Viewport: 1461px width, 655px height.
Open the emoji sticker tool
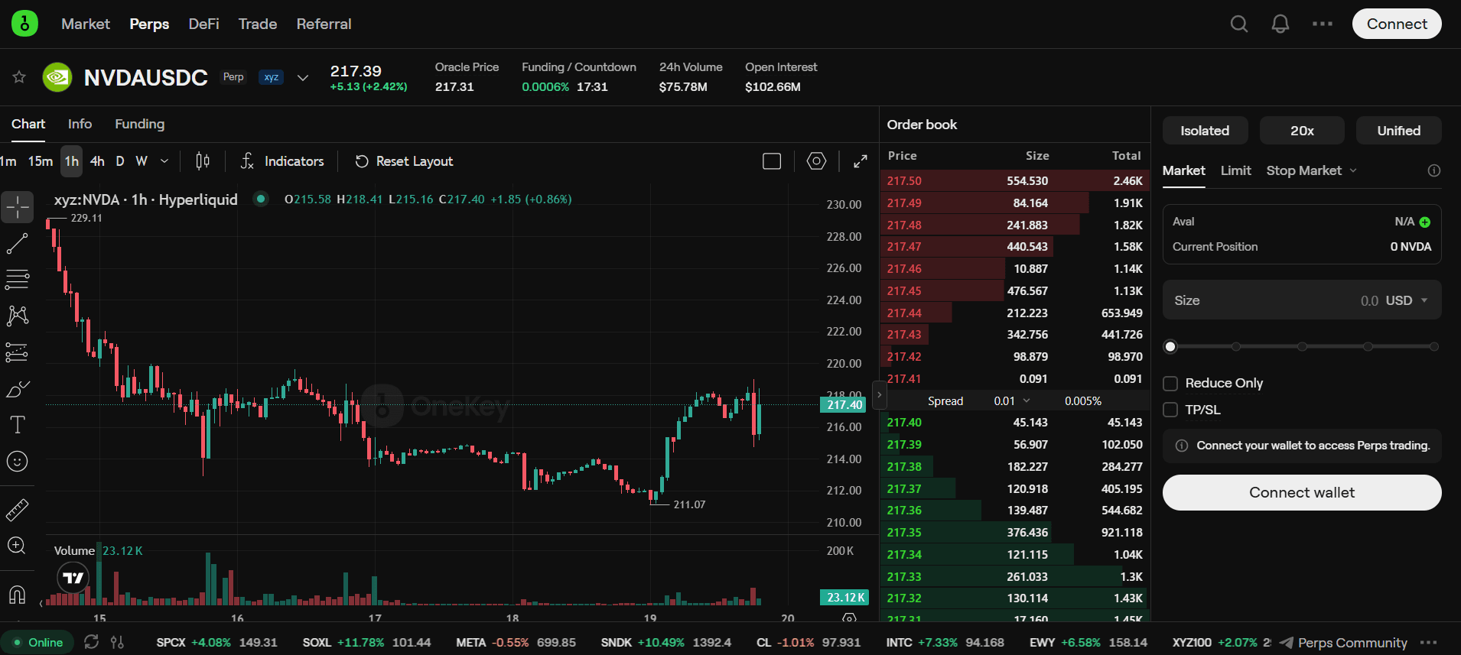(17, 462)
